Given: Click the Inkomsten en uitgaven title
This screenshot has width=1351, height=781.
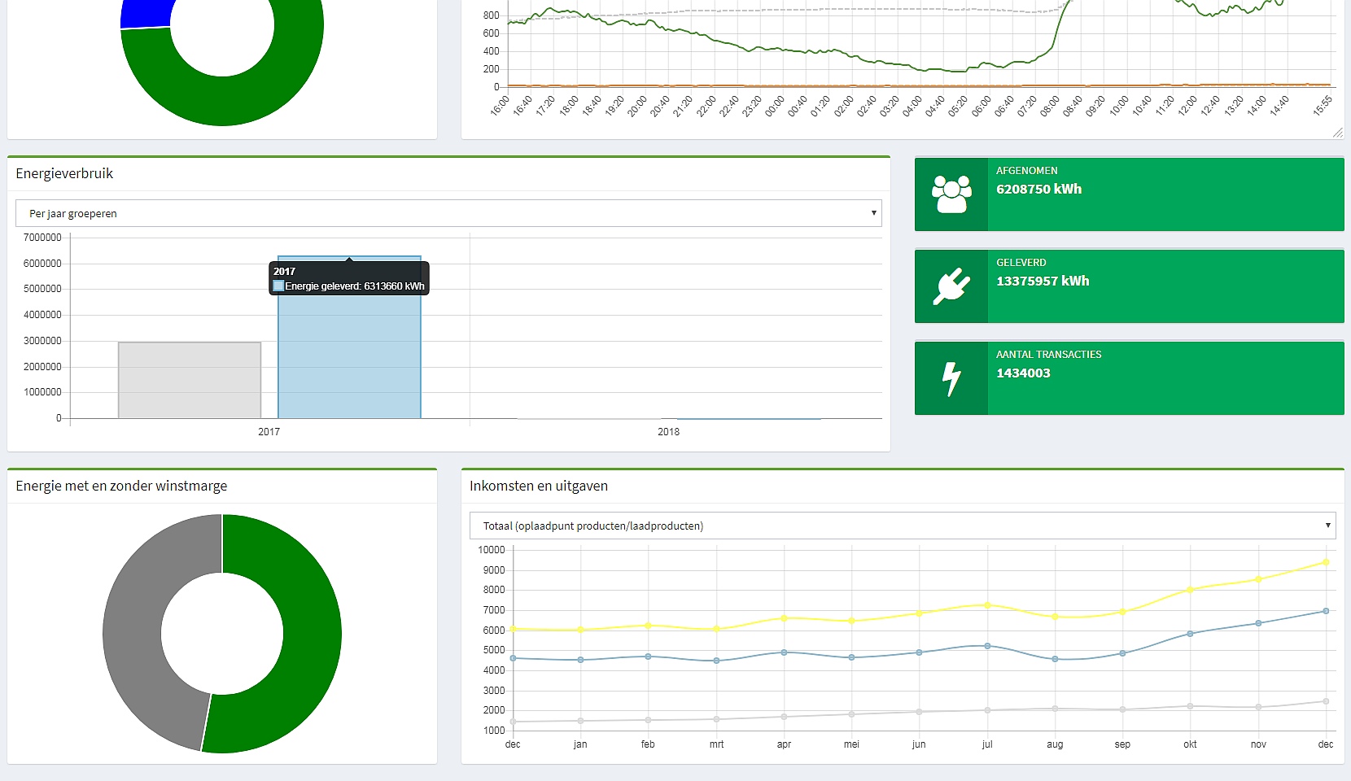Looking at the screenshot, I should click(x=539, y=486).
